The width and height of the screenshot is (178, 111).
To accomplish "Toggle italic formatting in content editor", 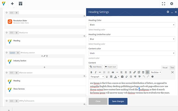I will (96, 72).
